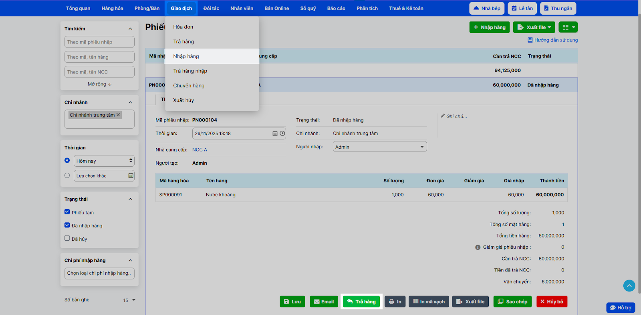Choose Hóa đơn from Giao dịch menu
Screen dimensions: 641x315
tap(212, 27)
